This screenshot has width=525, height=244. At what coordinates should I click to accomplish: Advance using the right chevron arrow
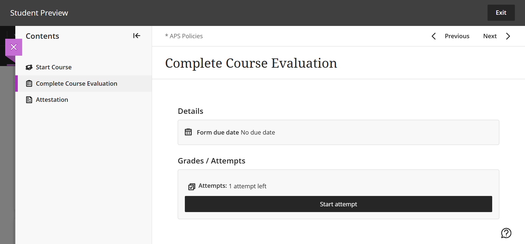[508, 36]
